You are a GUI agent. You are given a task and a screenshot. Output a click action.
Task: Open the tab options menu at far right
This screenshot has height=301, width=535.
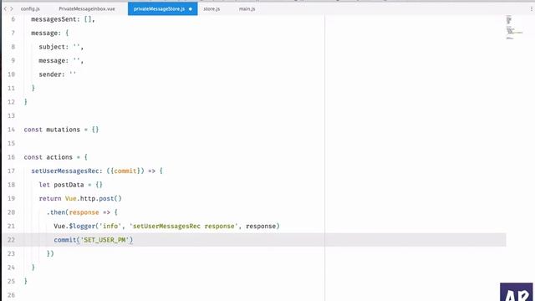tap(532, 9)
